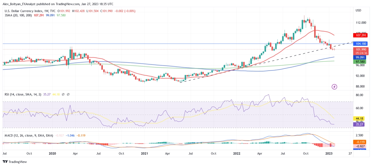Screen dimensions: 372x166
Task: Click the 88.000 price scale value
Action: click(x=361, y=86)
